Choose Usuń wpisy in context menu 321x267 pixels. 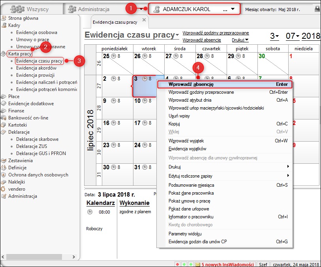coord(225,116)
